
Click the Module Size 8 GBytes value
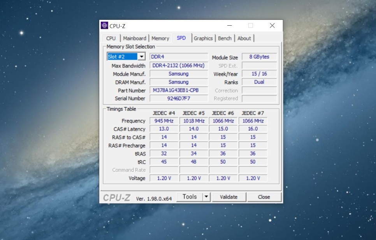coord(259,57)
